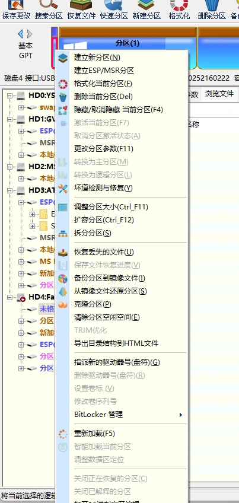239x503 pixels.
Task: Select the HD1 disk in tree
Action: pyautogui.click(x=42, y=119)
